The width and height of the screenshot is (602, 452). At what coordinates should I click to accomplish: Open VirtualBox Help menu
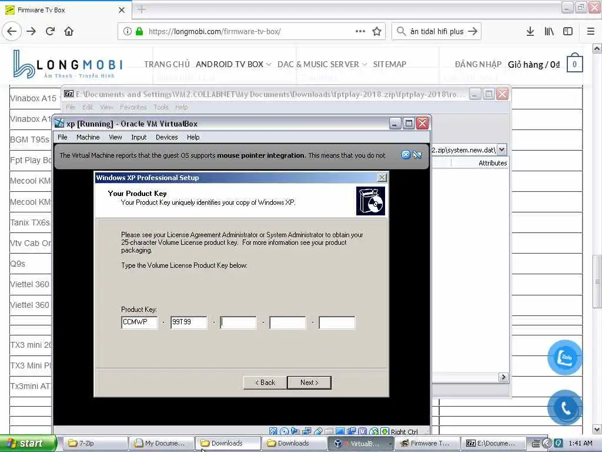[193, 137]
